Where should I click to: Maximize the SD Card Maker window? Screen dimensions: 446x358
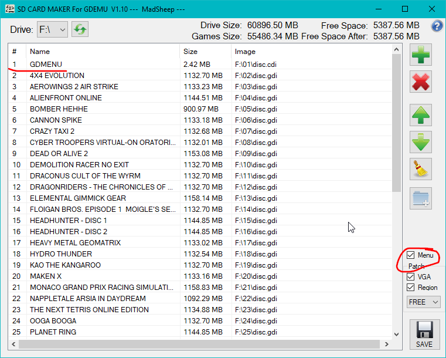tap(405, 9)
